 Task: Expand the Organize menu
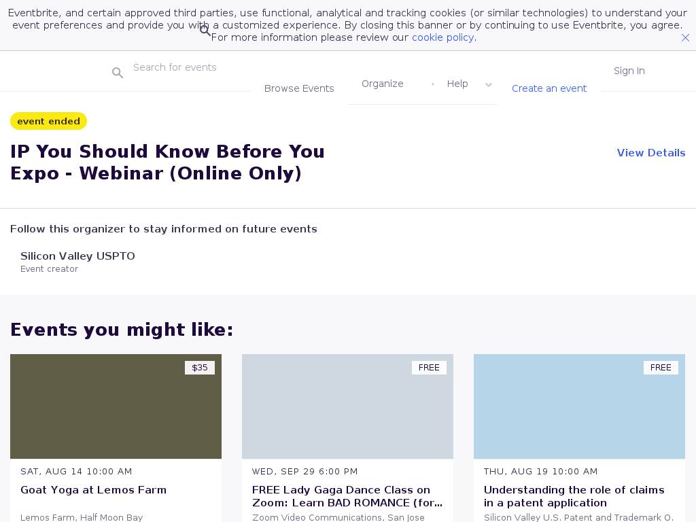(x=383, y=84)
